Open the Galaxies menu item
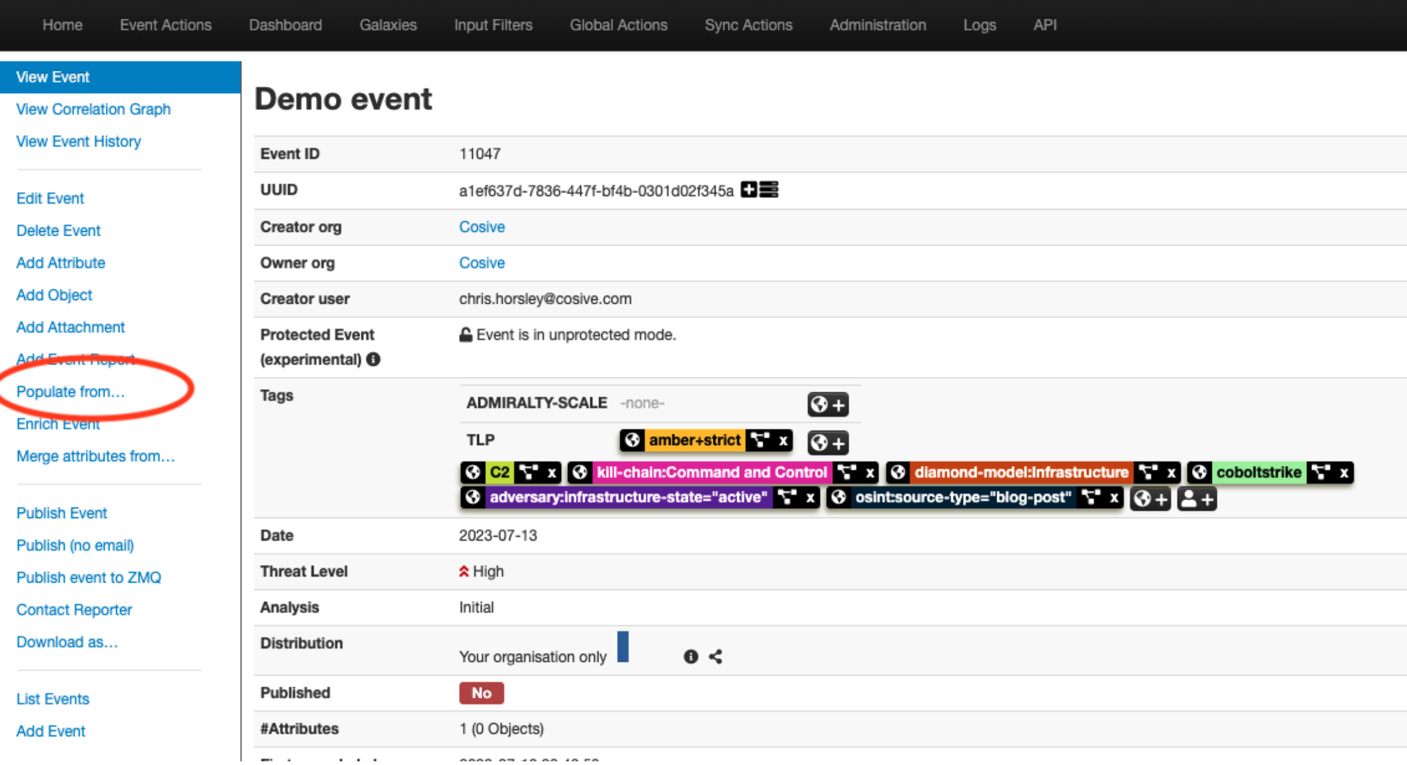Screen dimensions: 1407x765 388,25
